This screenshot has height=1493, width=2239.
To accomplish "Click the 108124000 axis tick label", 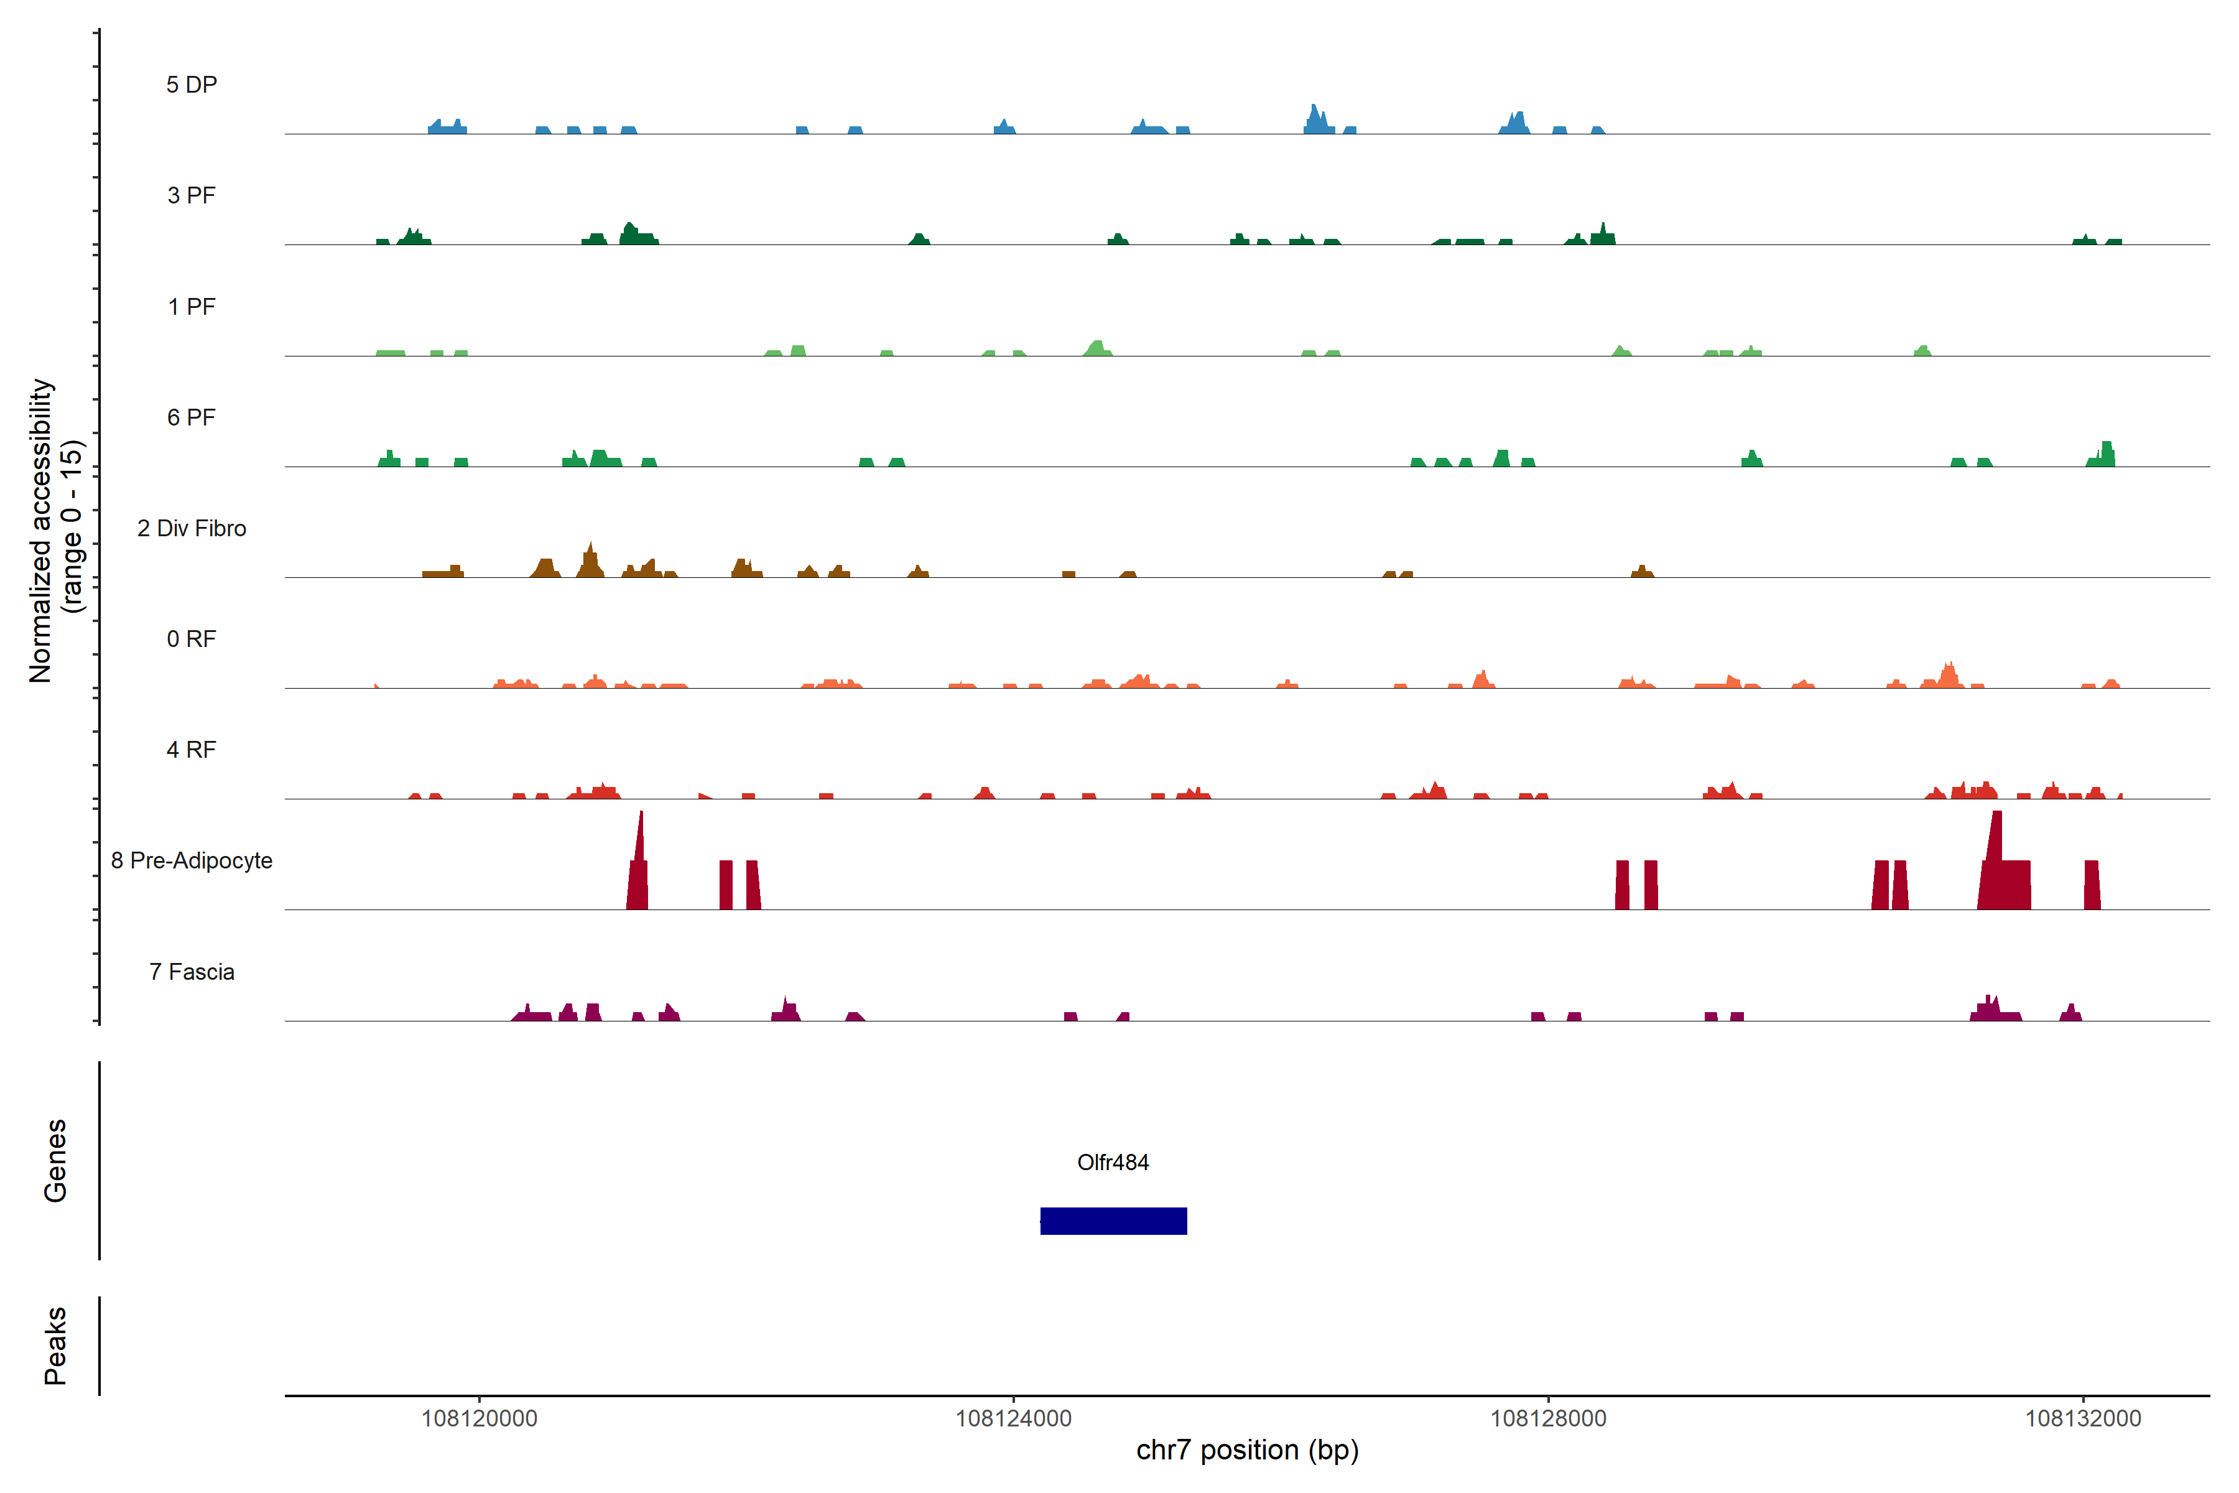I will pyautogui.click(x=1013, y=1419).
